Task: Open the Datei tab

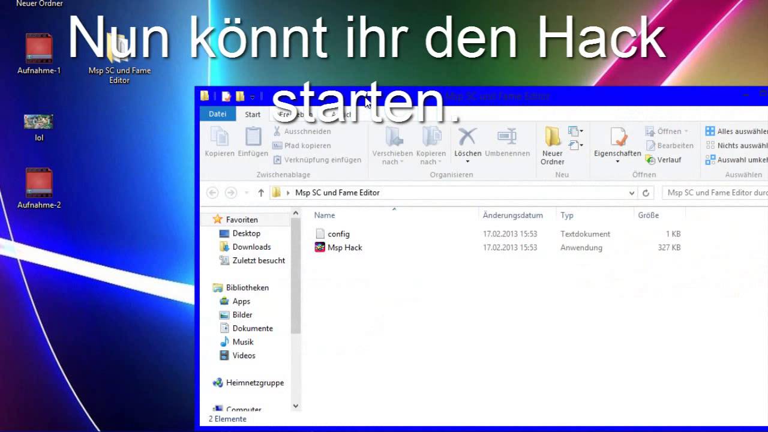Action: pos(217,114)
